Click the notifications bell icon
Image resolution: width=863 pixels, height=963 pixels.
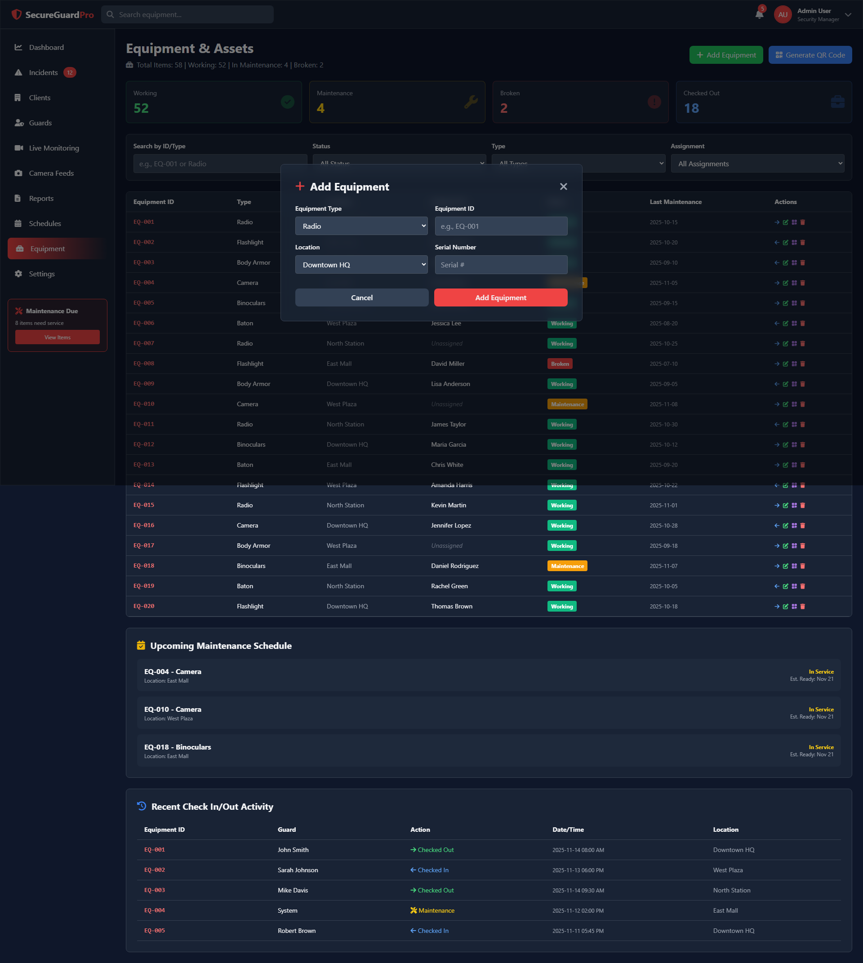tap(759, 14)
